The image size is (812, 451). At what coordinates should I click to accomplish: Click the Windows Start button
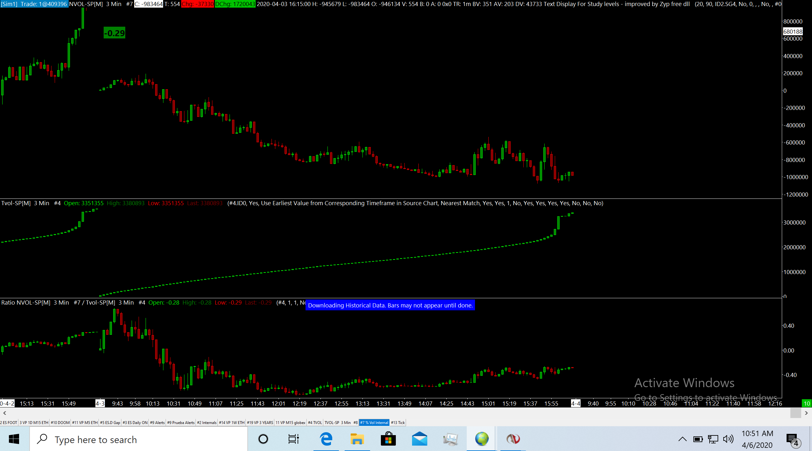click(14, 439)
